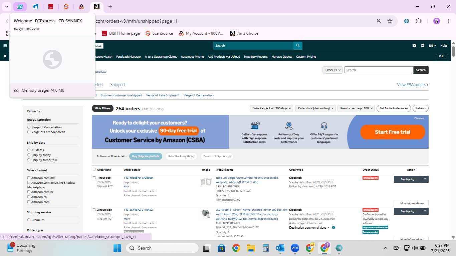
Task: Check the box for order 113-4838870-1798600
Action: (94, 178)
